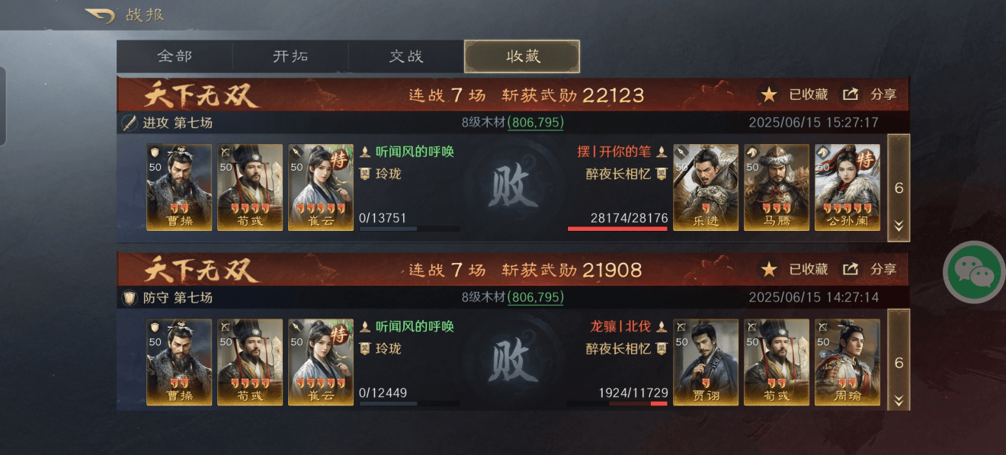Share the second battle report via the 分享 icon
This screenshot has height=455, width=1006.
click(x=851, y=269)
